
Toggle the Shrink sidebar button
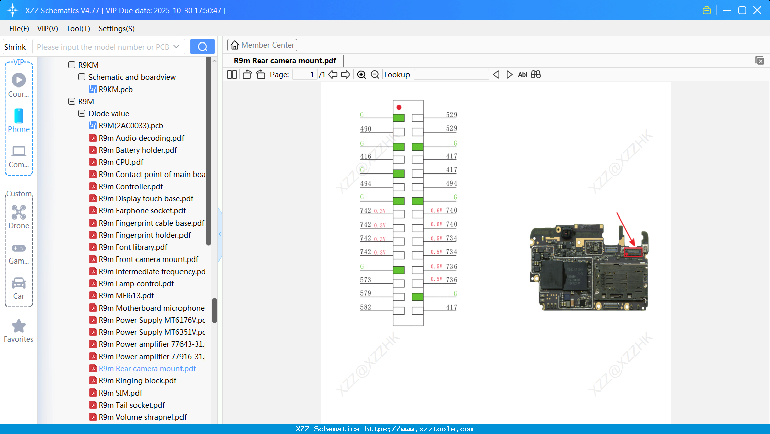tap(15, 47)
